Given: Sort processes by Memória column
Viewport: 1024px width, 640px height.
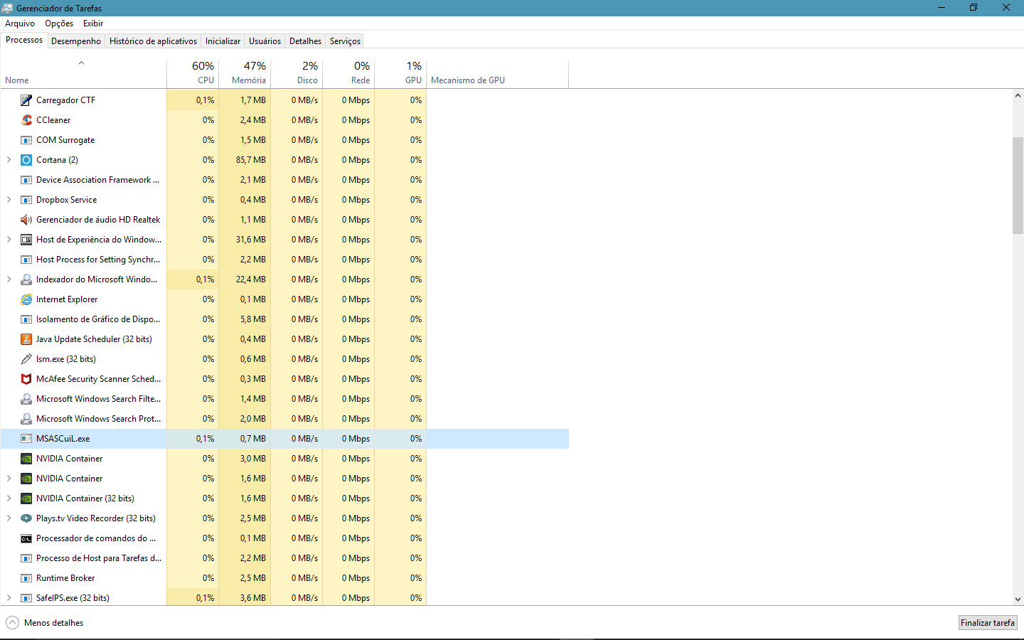Looking at the screenshot, I should pyautogui.click(x=245, y=73).
